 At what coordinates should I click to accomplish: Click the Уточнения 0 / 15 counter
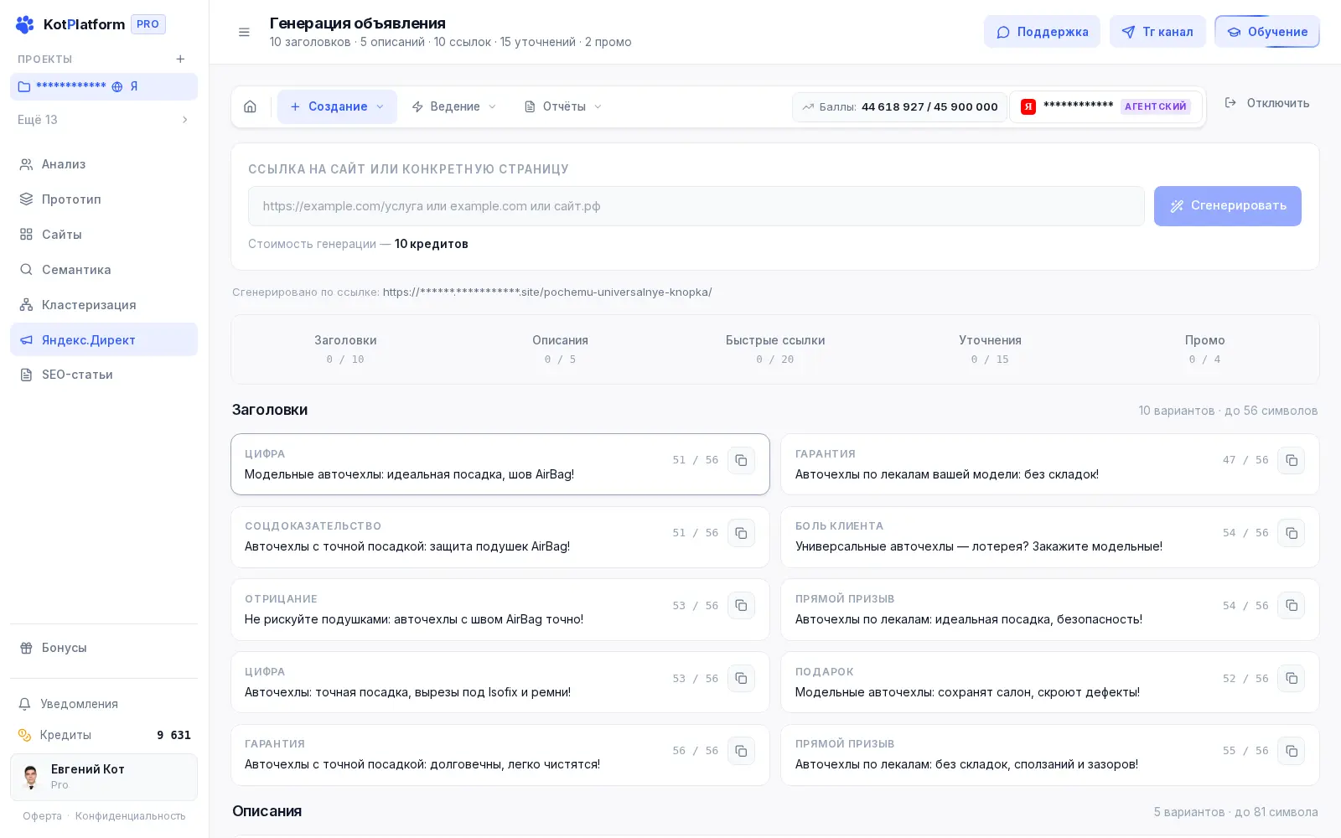point(990,349)
